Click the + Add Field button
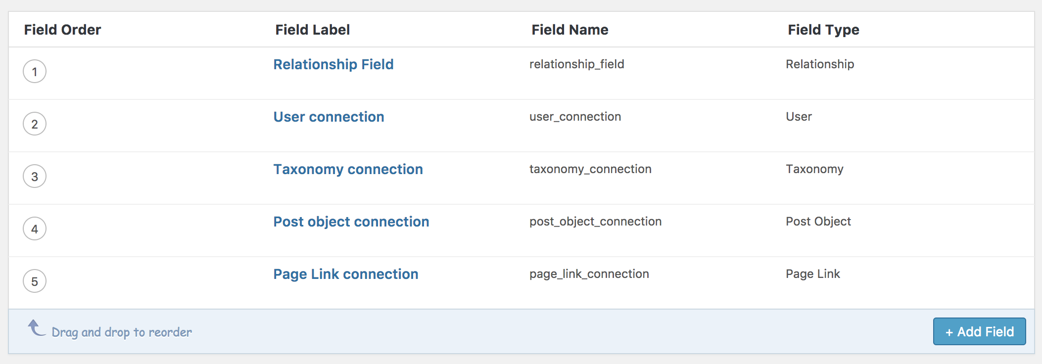Viewport: 1042px width, 364px height. point(980,331)
